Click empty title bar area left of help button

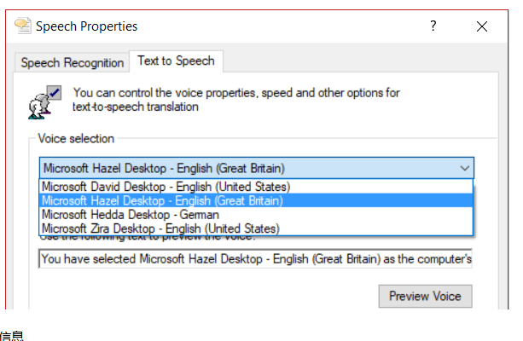299,26
